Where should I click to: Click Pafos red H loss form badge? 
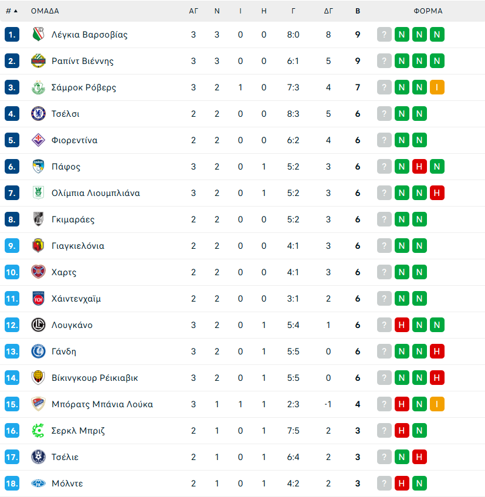pyautogui.click(x=419, y=167)
